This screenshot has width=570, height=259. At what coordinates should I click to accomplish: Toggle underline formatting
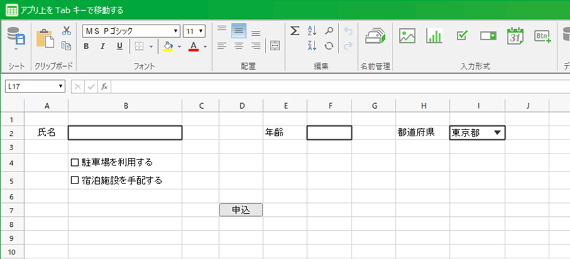(120, 46)
